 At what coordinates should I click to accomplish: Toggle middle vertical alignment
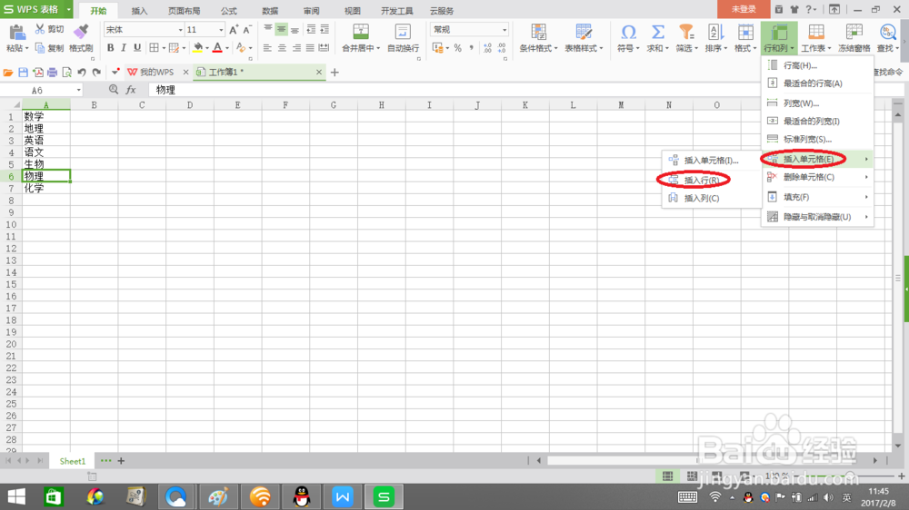click(281, 30)
